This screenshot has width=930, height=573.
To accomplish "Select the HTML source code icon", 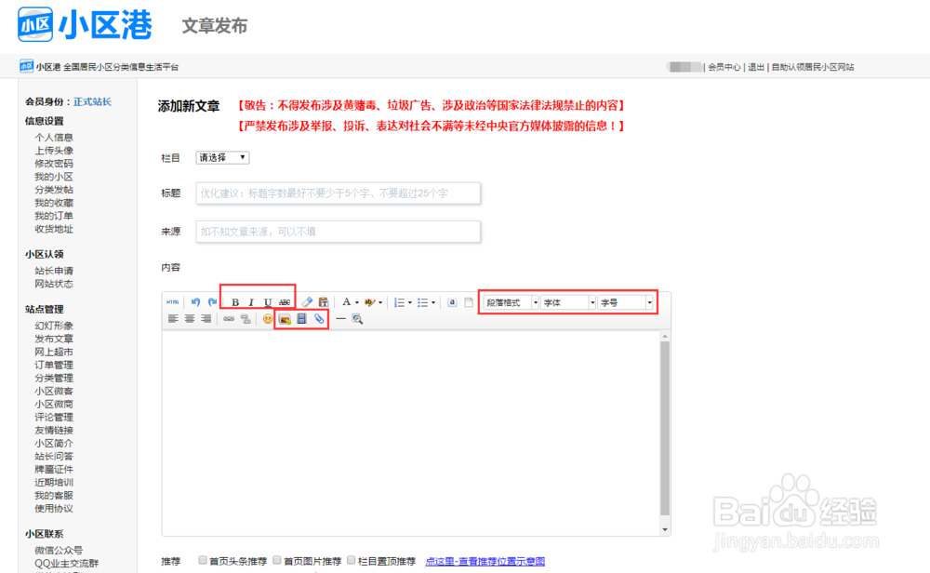I will click(173, 302).
